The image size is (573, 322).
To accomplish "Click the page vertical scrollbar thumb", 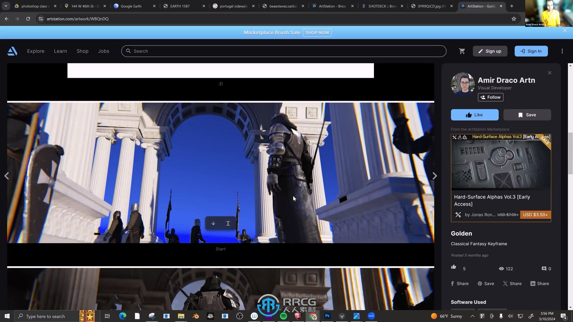I will click(x=570, y=153).
